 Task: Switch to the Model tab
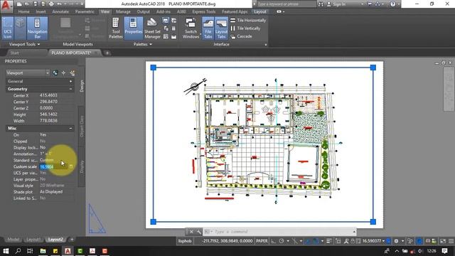click(14, 240)
